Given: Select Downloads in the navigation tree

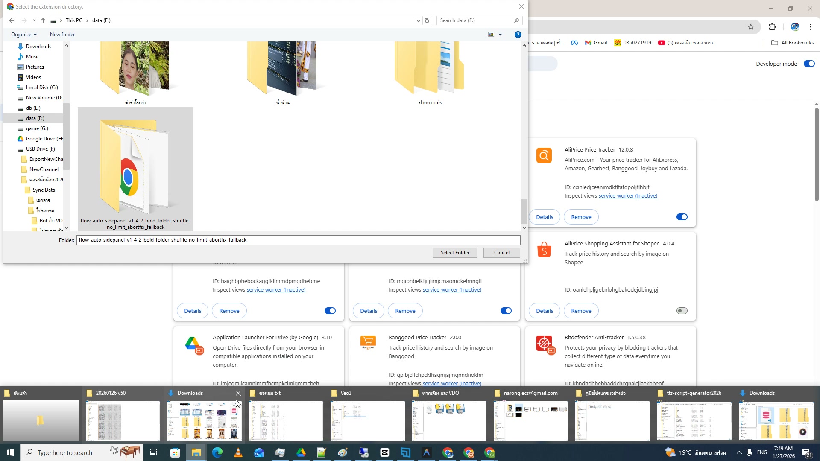Looking at the screenshot, I should click(x=38, y=47).
